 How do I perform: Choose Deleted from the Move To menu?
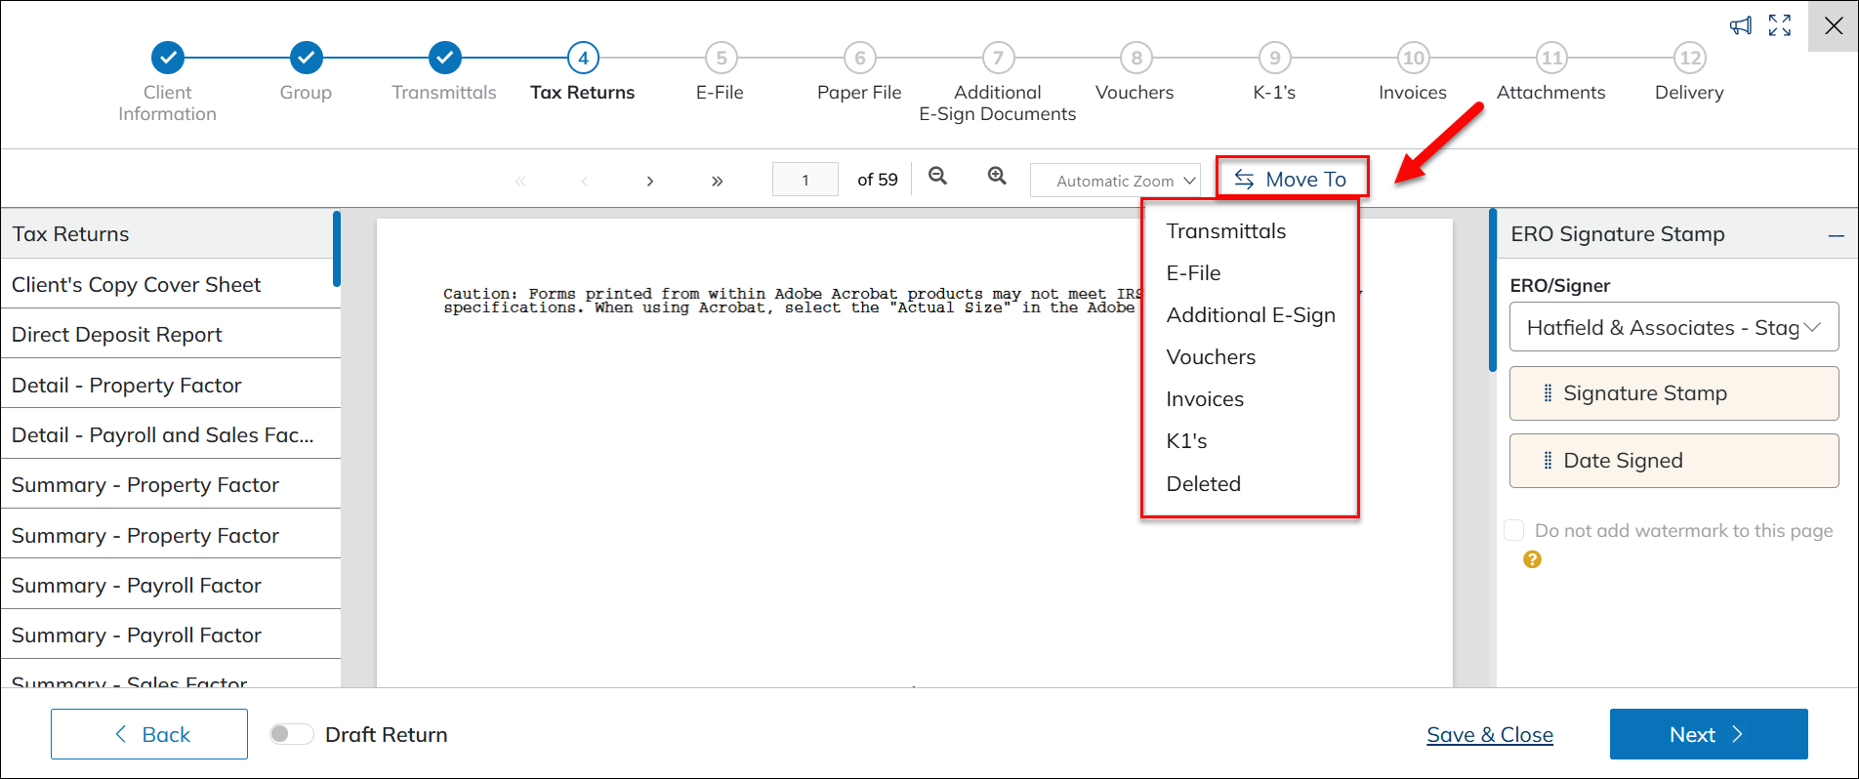(x=1203, y=484)
